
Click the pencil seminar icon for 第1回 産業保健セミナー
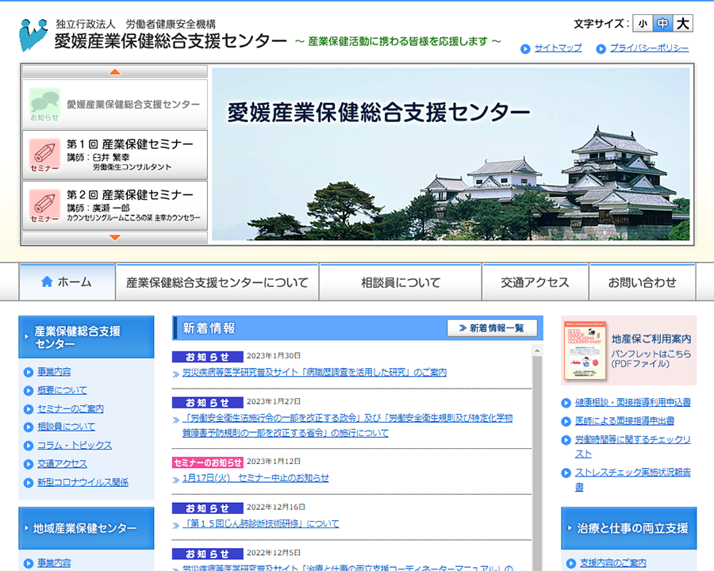pyautogui.click(x=44, y=154)
